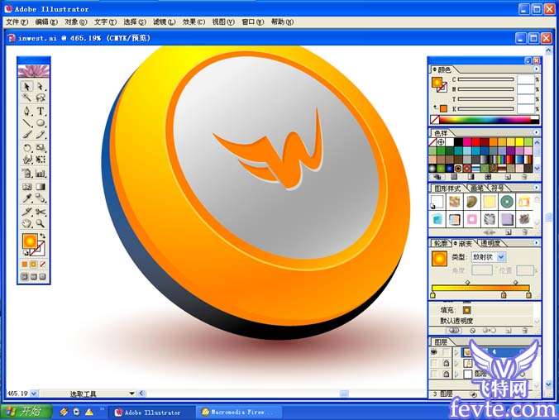This screenshot has height=420, width=559.
Task: Open the 图形样式 panel options menu arrow
Action: tap(536, 188)
